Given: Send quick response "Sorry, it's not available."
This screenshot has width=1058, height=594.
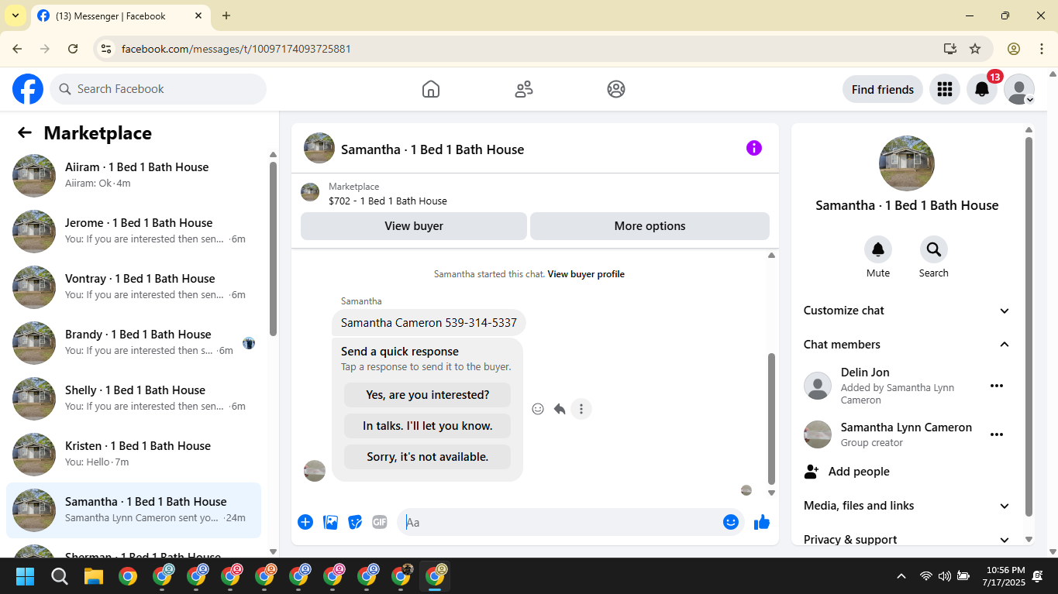Looking at the screenshot, I should (428, 457).
